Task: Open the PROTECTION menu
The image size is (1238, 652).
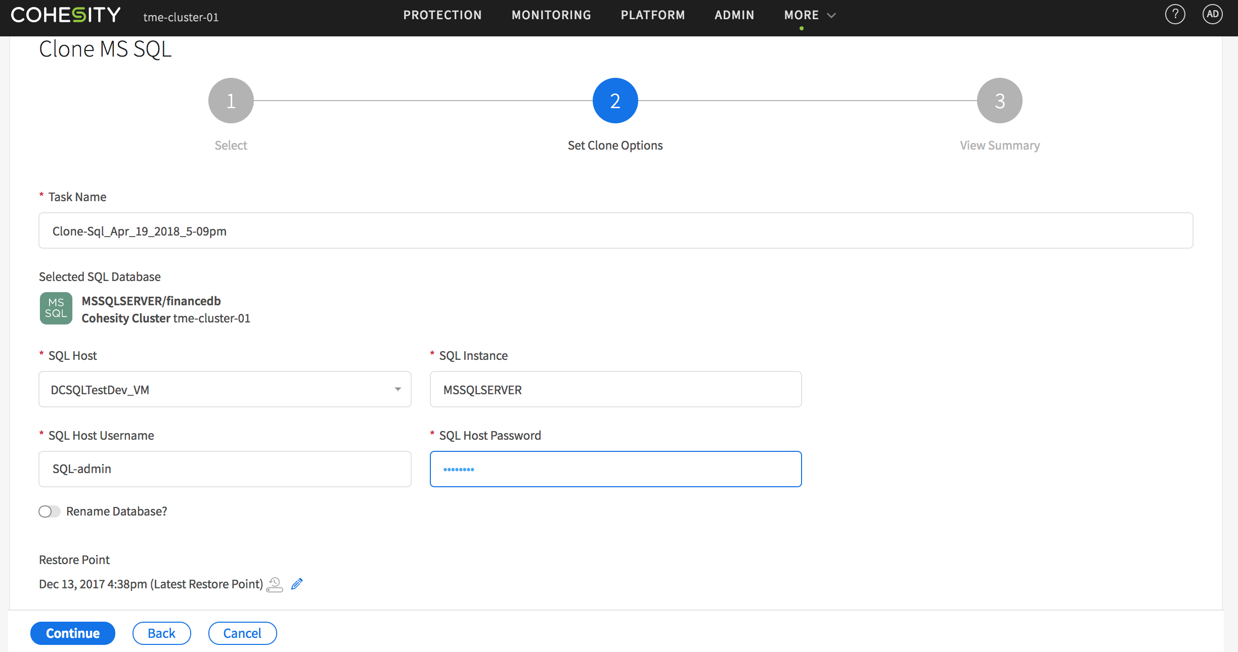Action: (443, 15)
